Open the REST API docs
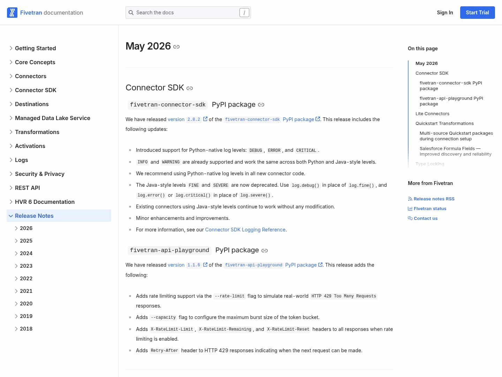Viewport: 502px width, 377px height. 28,188
